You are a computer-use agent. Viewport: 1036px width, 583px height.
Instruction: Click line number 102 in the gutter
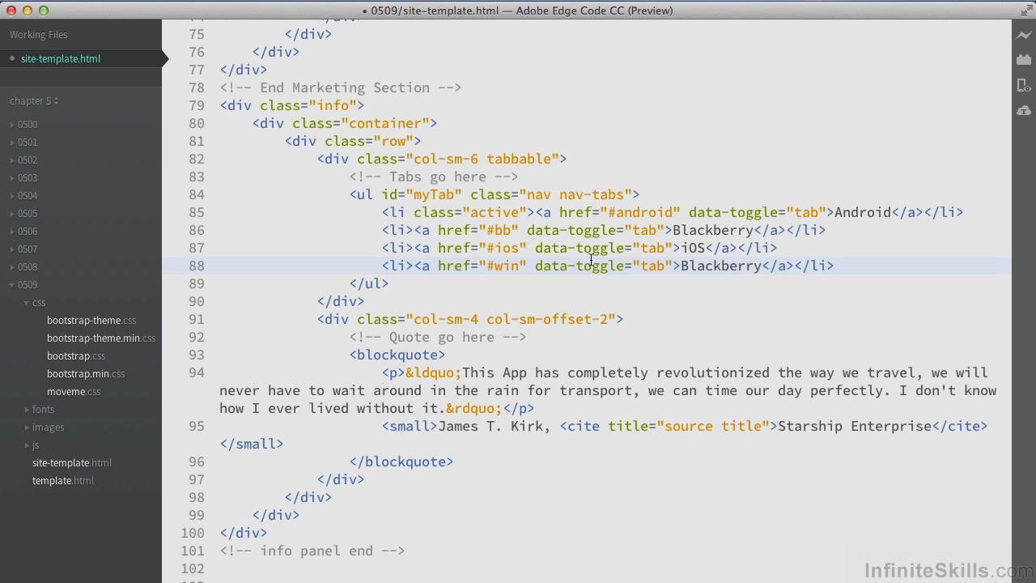[x=193, y=568]
